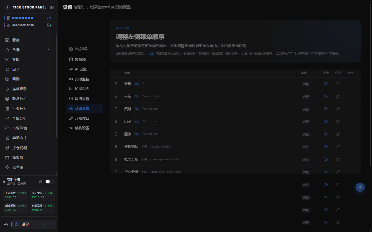
Task: Toggle visibility eye for 连板梯队 menu
Action: [326, 147]
